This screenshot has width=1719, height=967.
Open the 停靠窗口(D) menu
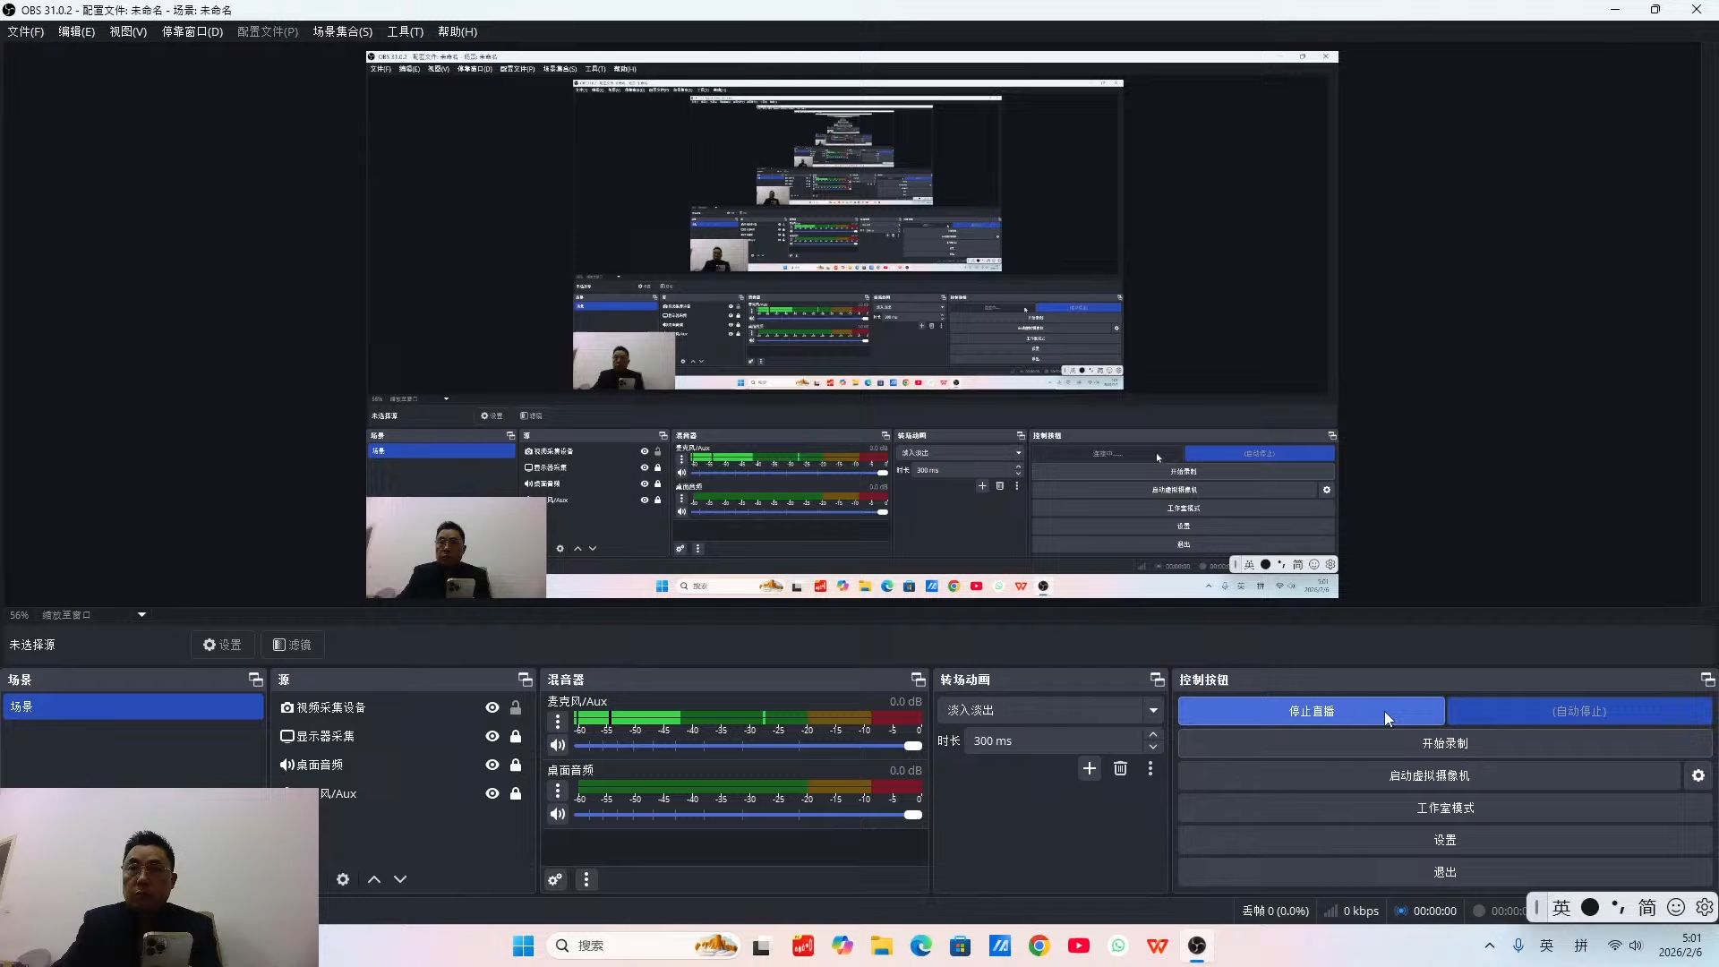(x=192, y=31)
